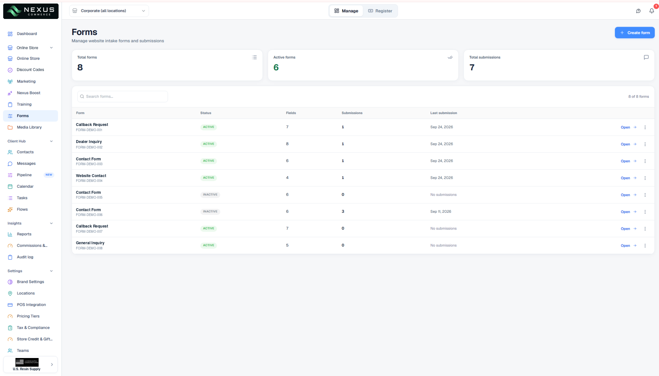Switch to the Register tab
The height and width of the screenshot is (376, 659).
click(x=380, y=11)
